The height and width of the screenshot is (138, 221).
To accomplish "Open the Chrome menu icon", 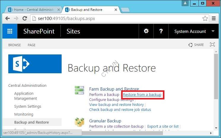I will pos(214,19).
